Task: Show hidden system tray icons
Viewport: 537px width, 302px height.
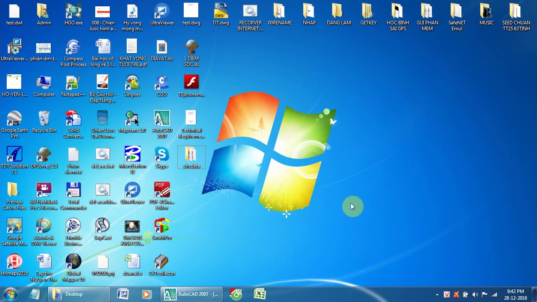Action: (x=437, y=294)
